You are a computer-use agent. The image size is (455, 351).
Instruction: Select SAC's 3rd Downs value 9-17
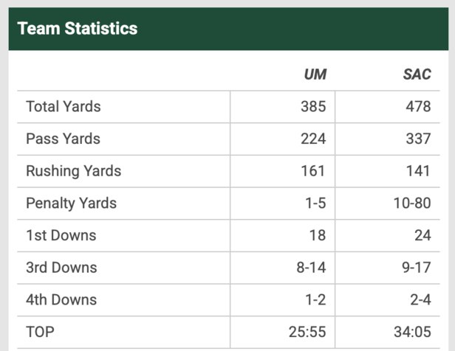416,268
